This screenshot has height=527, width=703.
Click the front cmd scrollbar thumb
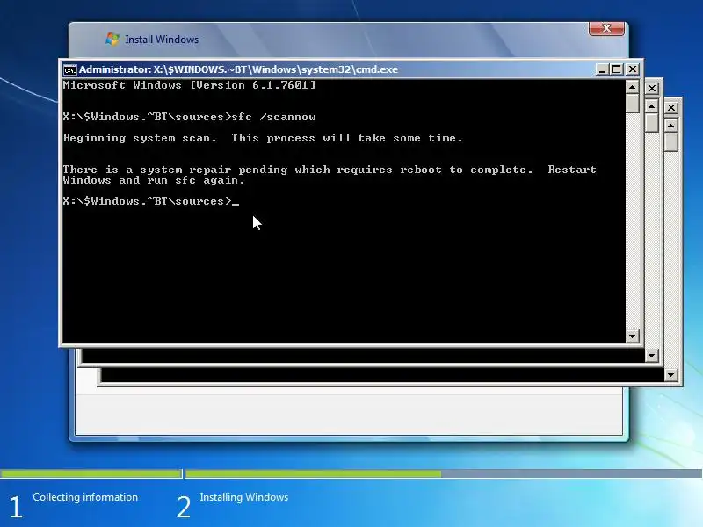tap(632, 104)
